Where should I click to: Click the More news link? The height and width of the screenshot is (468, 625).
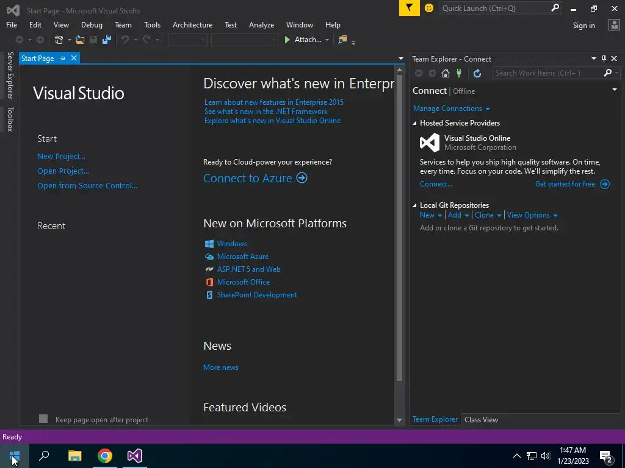coord(221,367)
